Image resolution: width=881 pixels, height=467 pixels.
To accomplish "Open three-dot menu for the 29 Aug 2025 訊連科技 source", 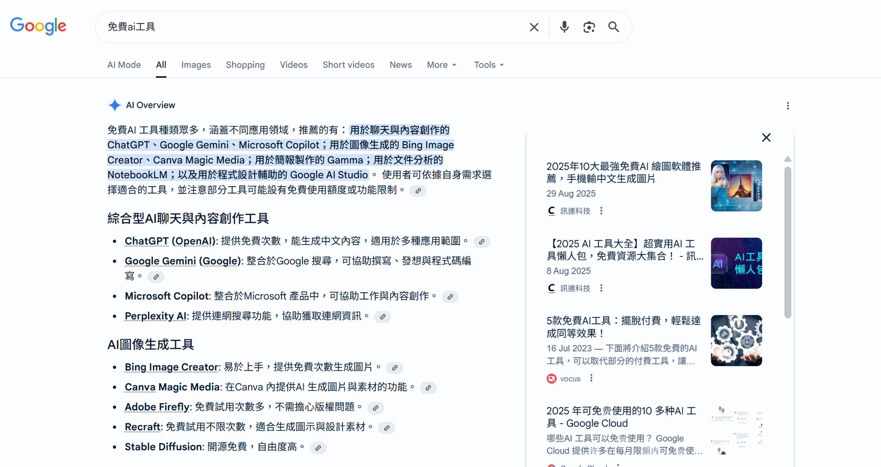I will (x=601, y=211).
